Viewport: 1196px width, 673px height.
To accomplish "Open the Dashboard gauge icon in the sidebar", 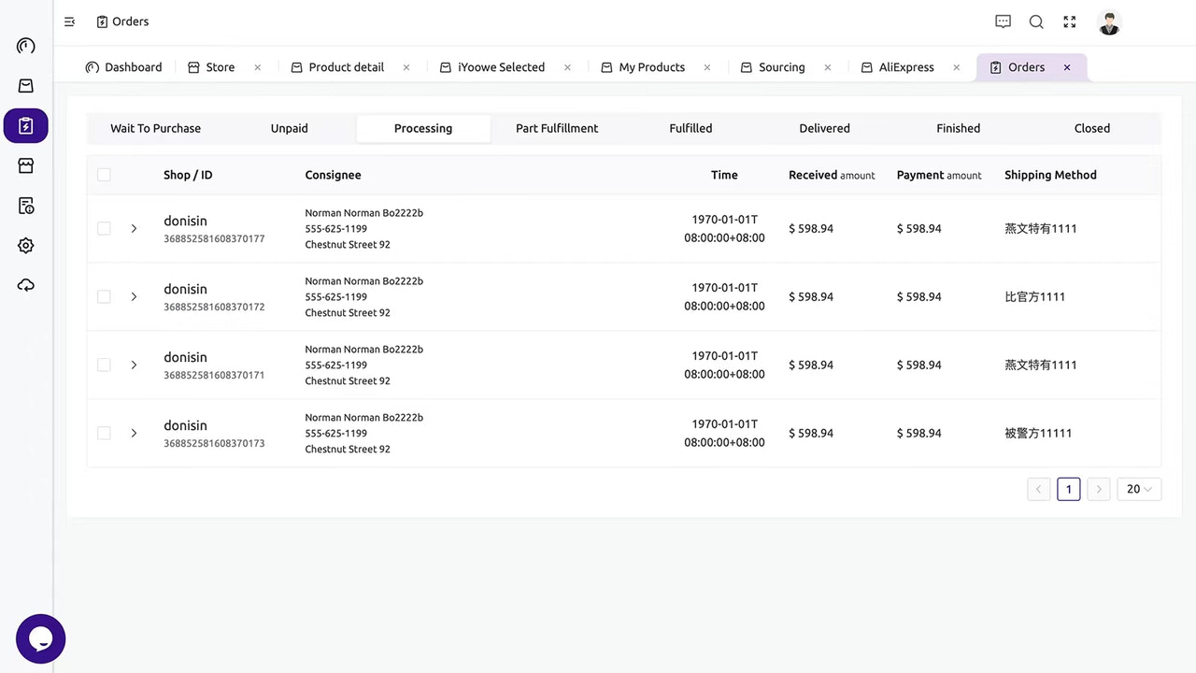I will (25, 45).
